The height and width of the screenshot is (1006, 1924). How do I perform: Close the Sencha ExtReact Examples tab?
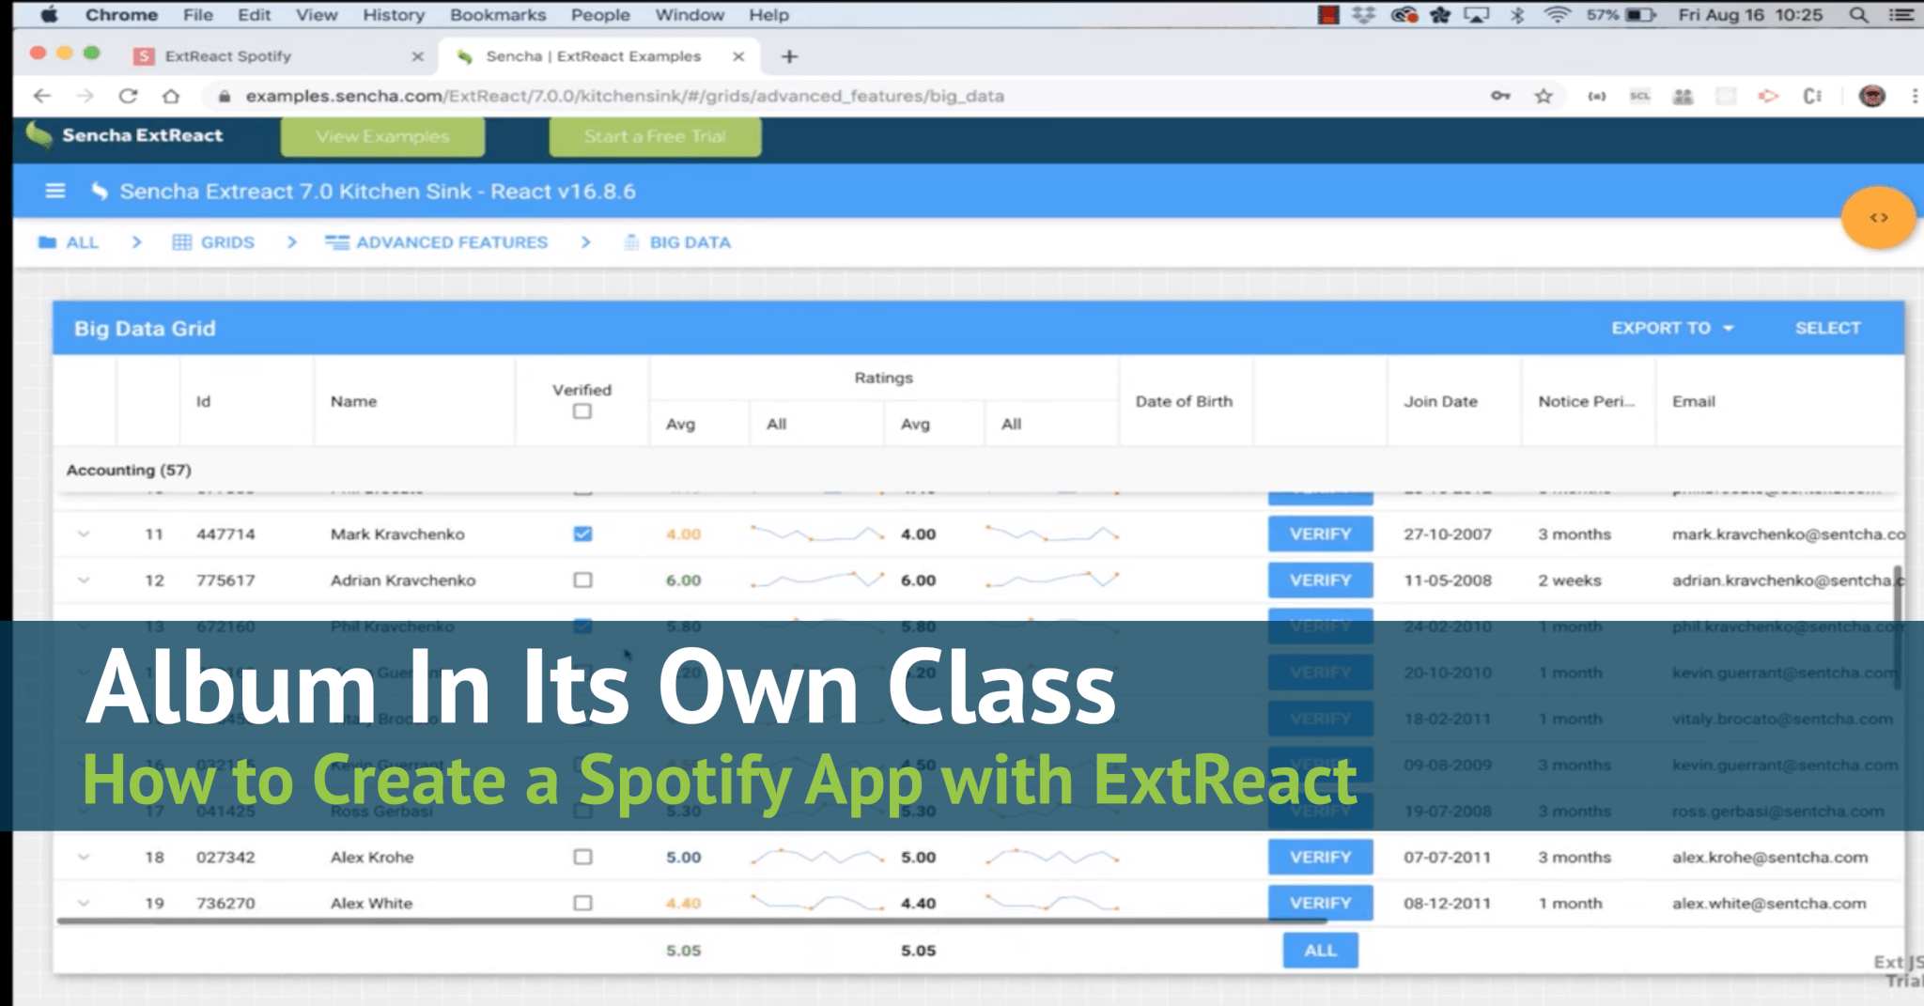738,56
